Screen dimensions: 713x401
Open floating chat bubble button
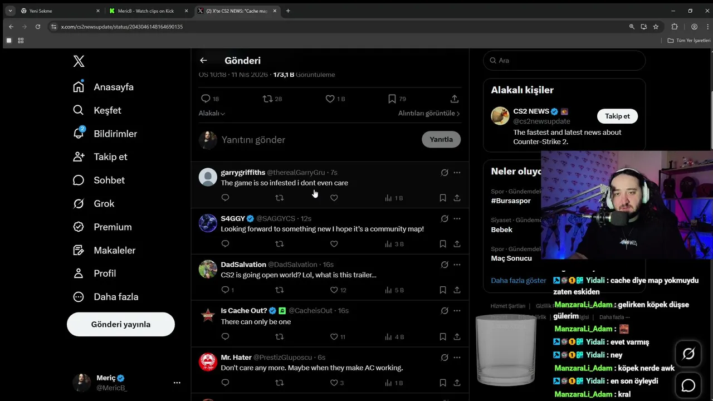point(688,385)
